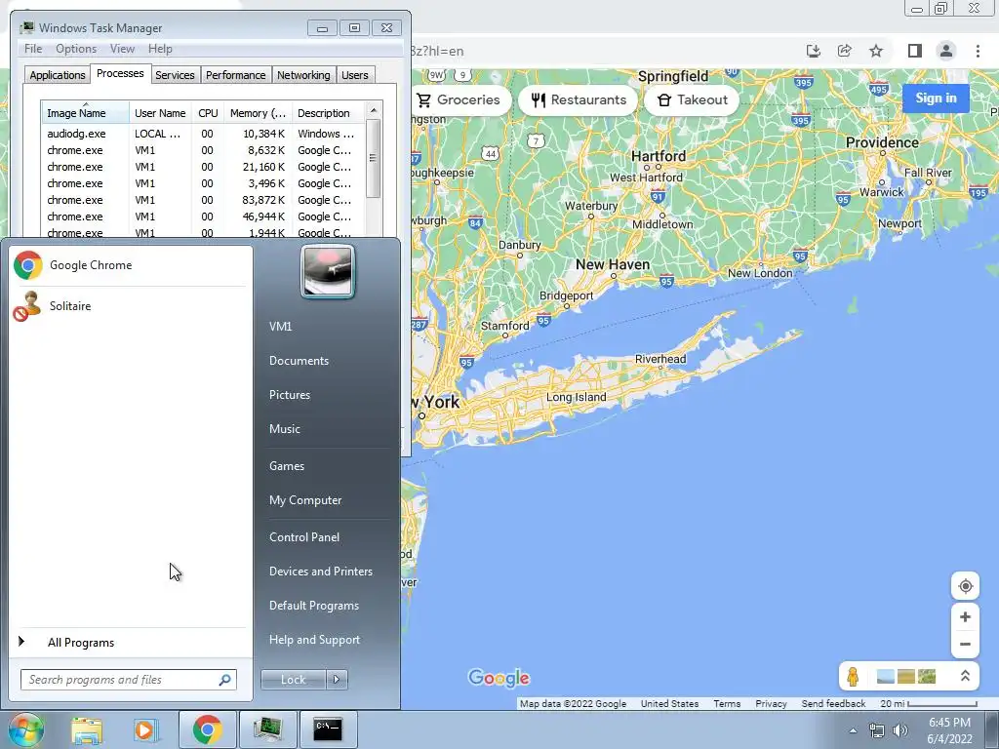999x749 pixels.
Task: Click the process list scroll-up arrow
Action: point(374,110)
